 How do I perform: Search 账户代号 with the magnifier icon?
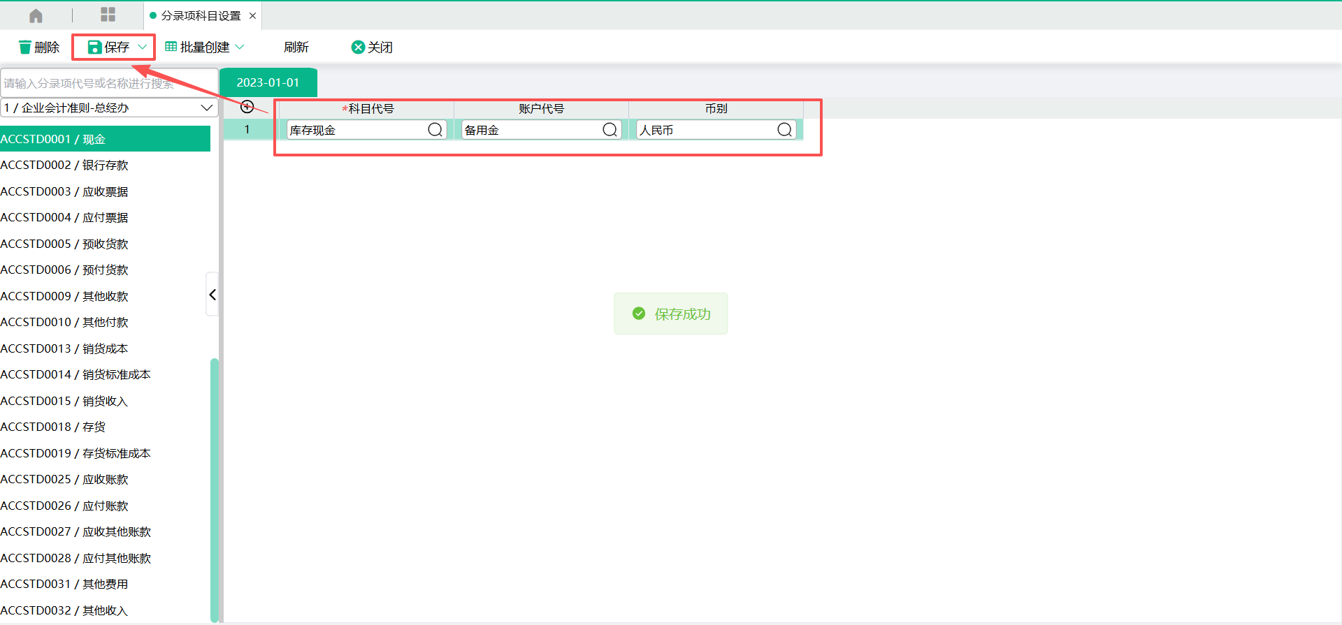click(609, 130)
